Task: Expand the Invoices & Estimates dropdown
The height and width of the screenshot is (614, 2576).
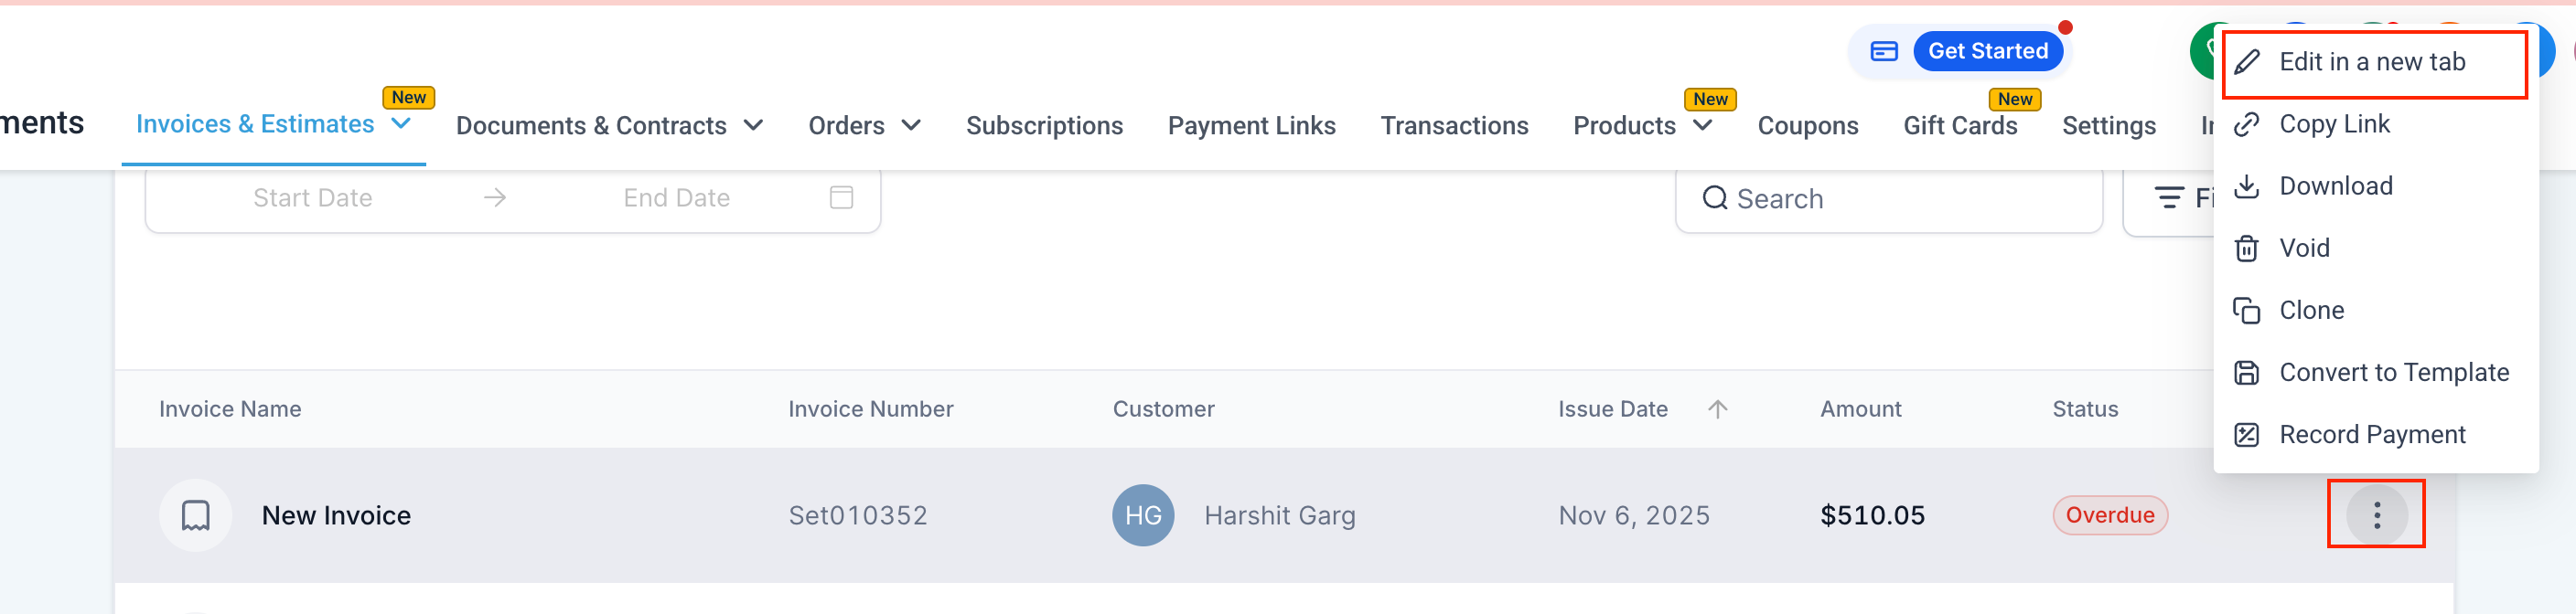Action: point(401,123)
